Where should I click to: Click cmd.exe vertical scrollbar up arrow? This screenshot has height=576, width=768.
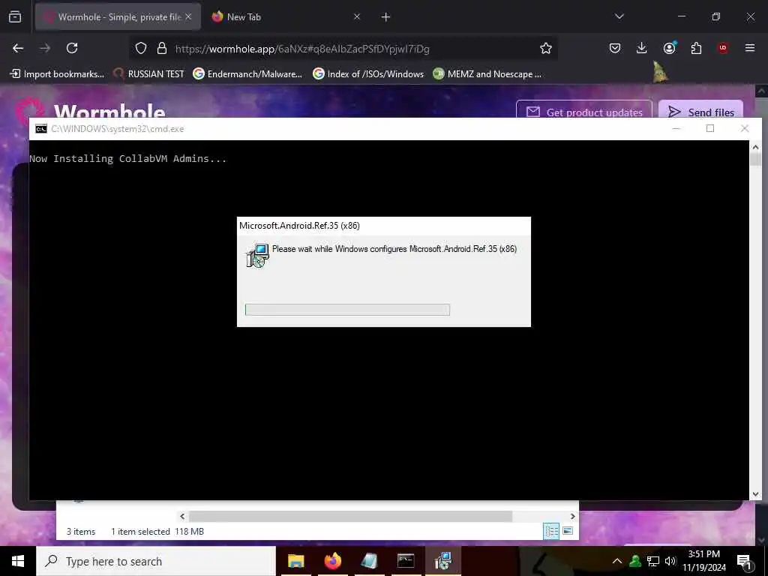(x=755, y=146)
